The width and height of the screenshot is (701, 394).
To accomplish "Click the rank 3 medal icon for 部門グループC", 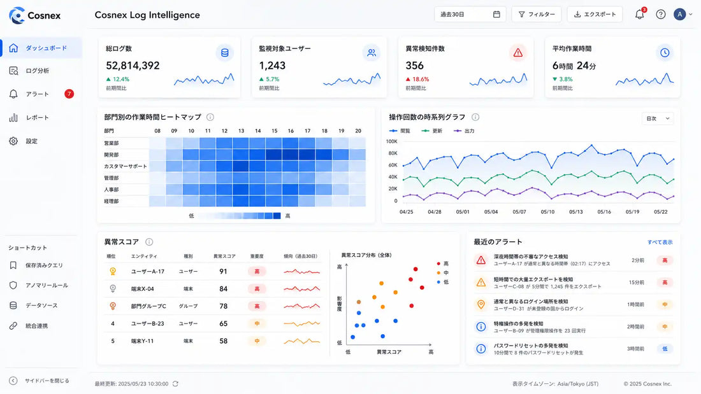I will (113, 306).
